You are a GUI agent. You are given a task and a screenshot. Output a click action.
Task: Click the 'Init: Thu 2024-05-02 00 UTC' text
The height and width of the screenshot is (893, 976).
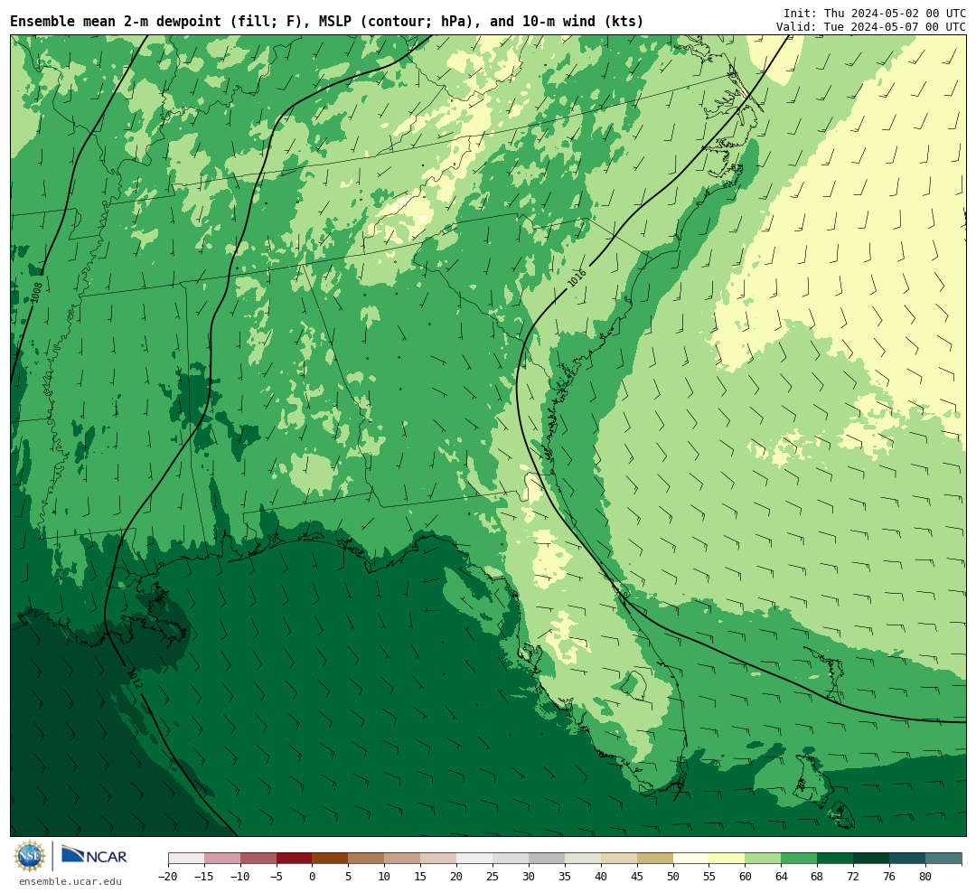pyautogui.click(x=875, y=13)
